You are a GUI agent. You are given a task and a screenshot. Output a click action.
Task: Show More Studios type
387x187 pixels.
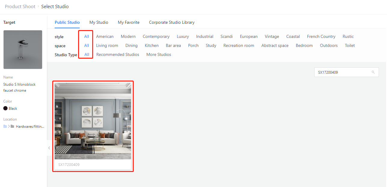159,54
